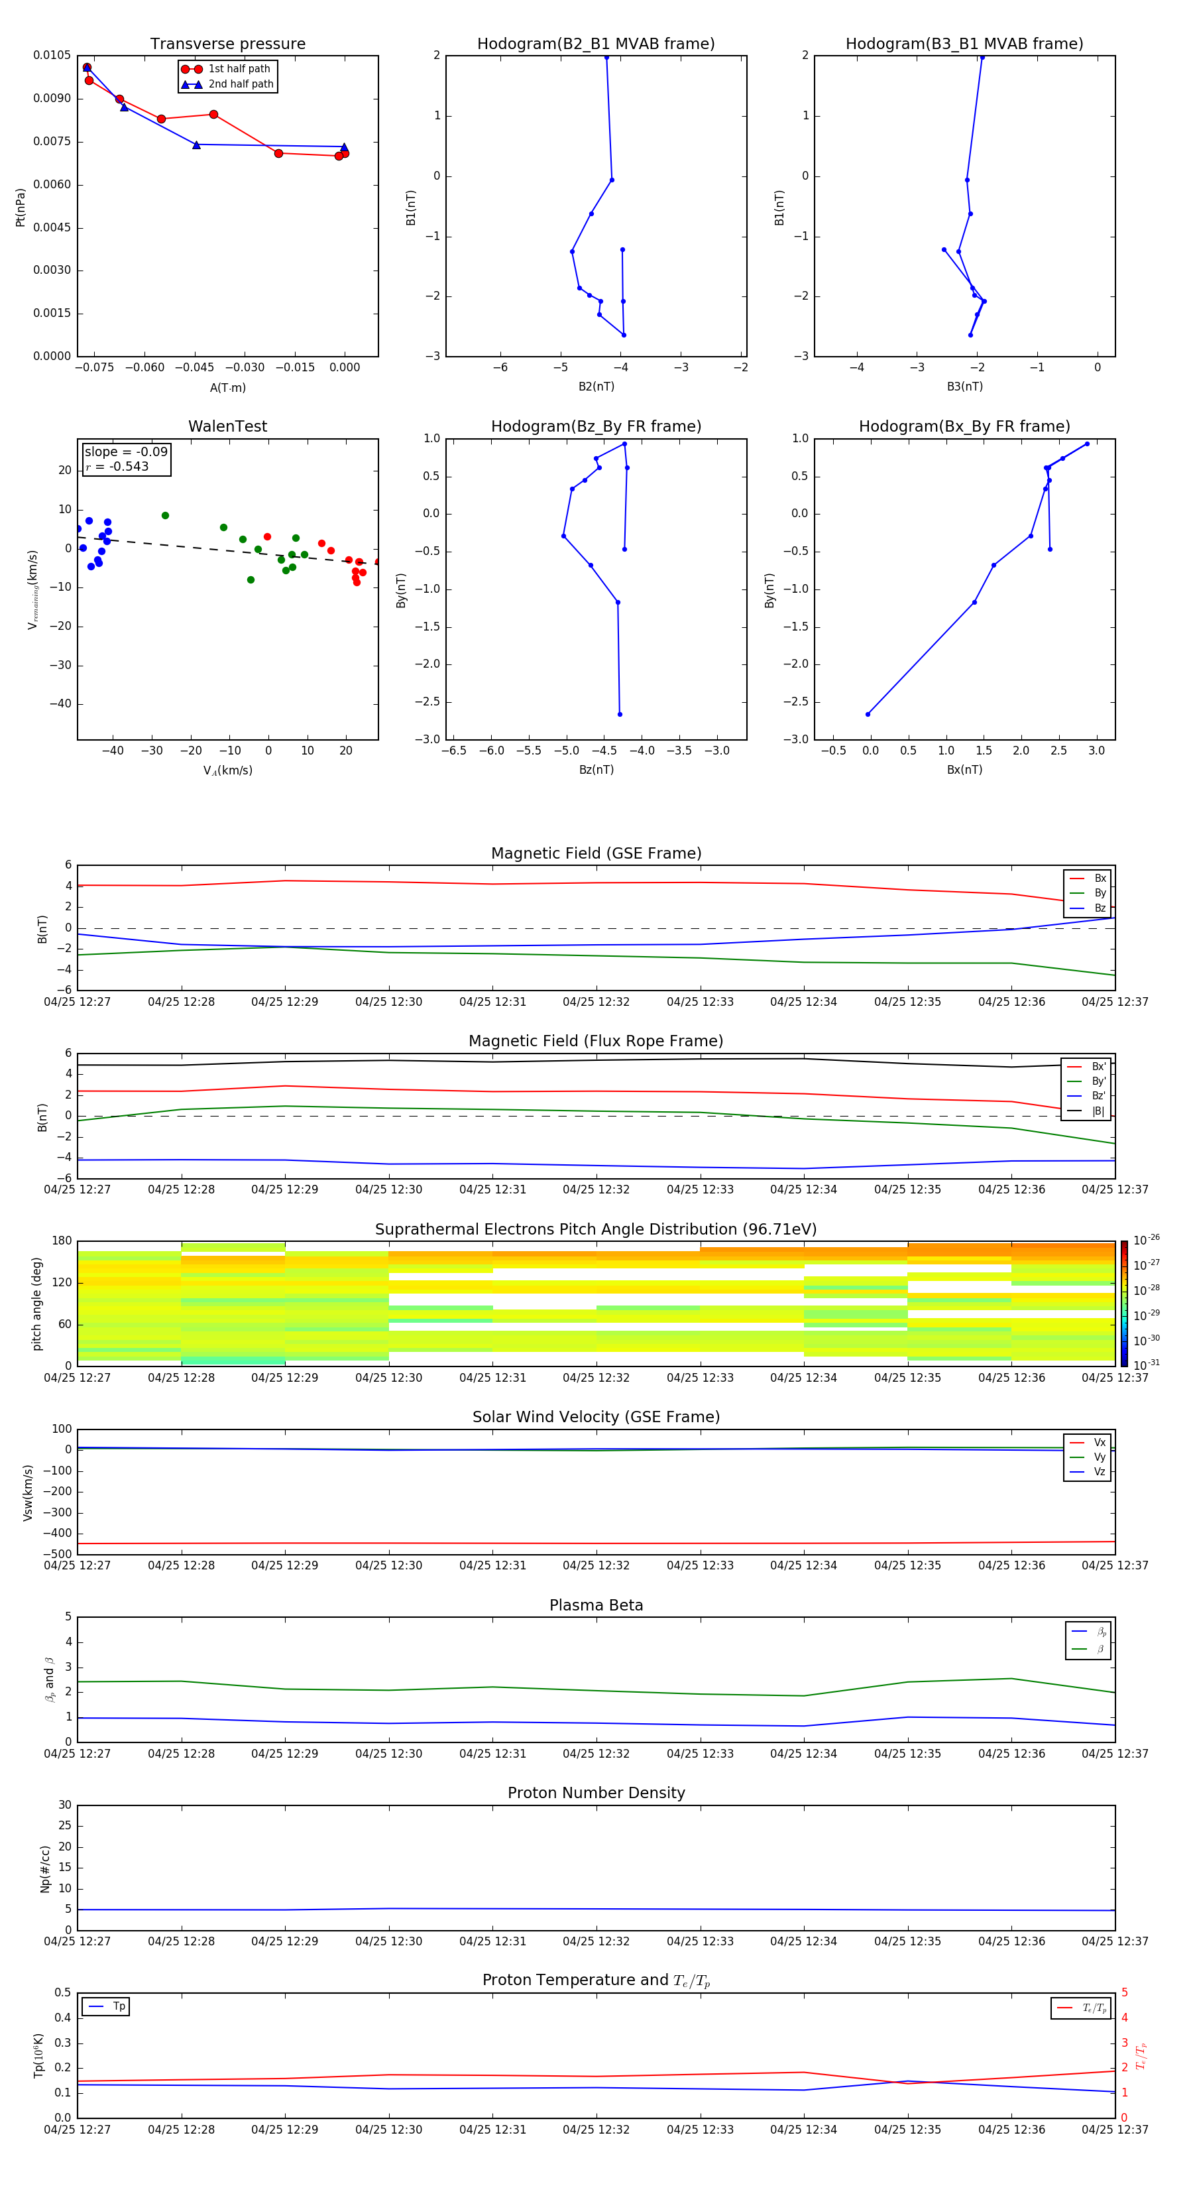
Task: Click the 10^-26 colorbar label
Action: click(1147, 1240)
